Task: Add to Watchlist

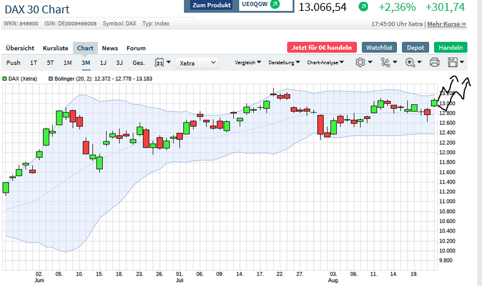Action: coord(379,47)
